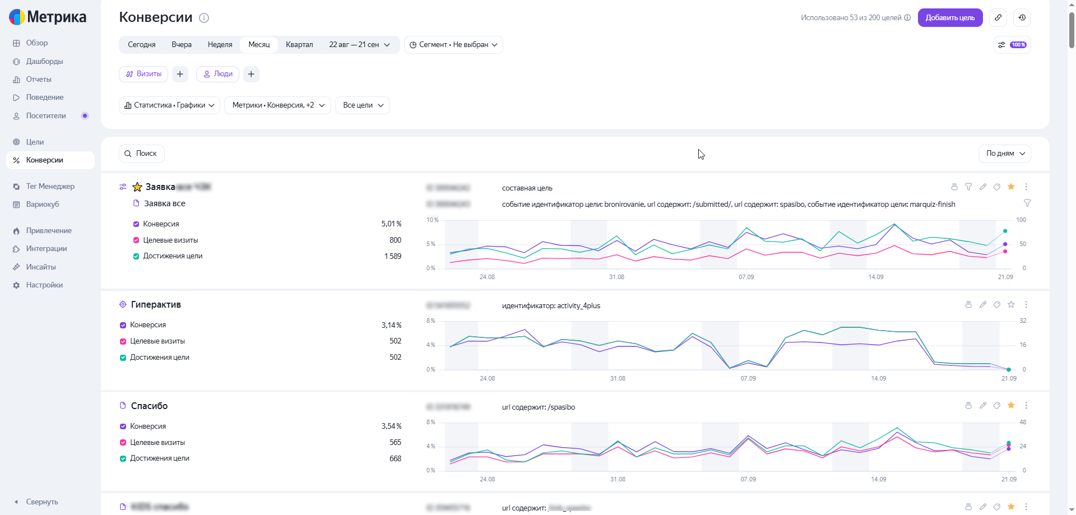Click the Визиты filter button
Viewport: 1076px width, 515px height.
(143, 74)
